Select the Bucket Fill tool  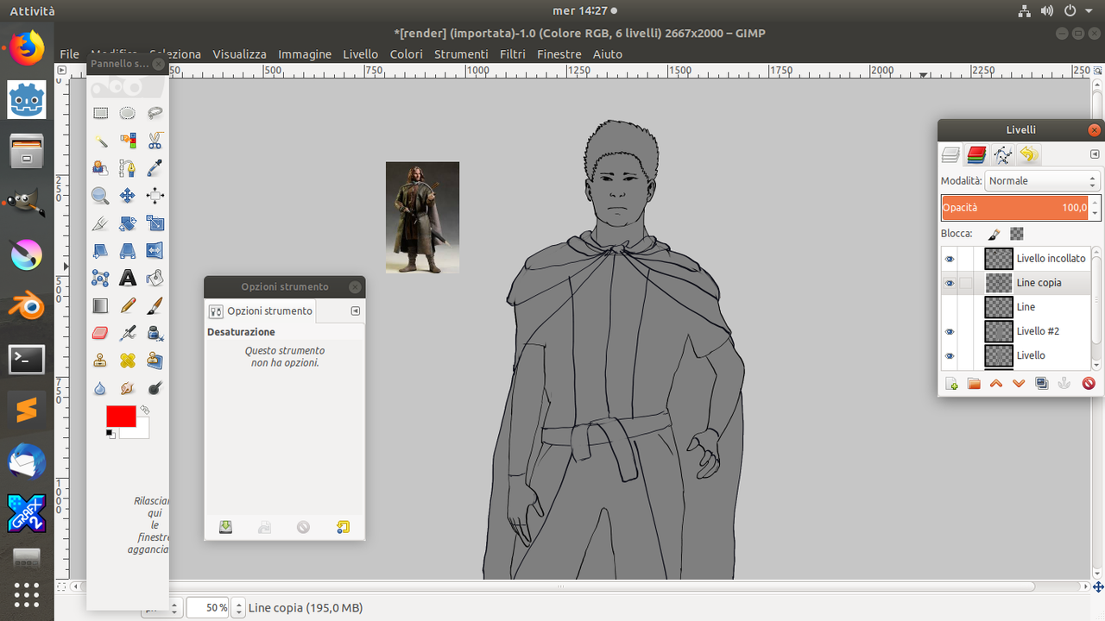pos(155,279)
